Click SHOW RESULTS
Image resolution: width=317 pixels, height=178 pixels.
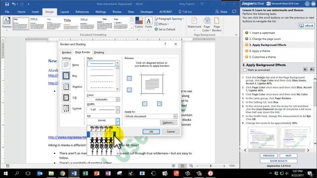click(x=278, y=161)
